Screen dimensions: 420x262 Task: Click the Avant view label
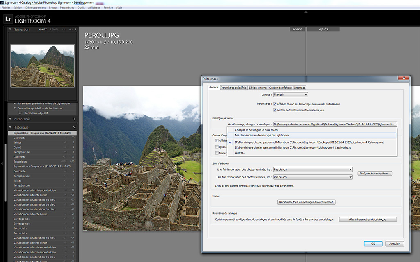(x=297, y=29)
